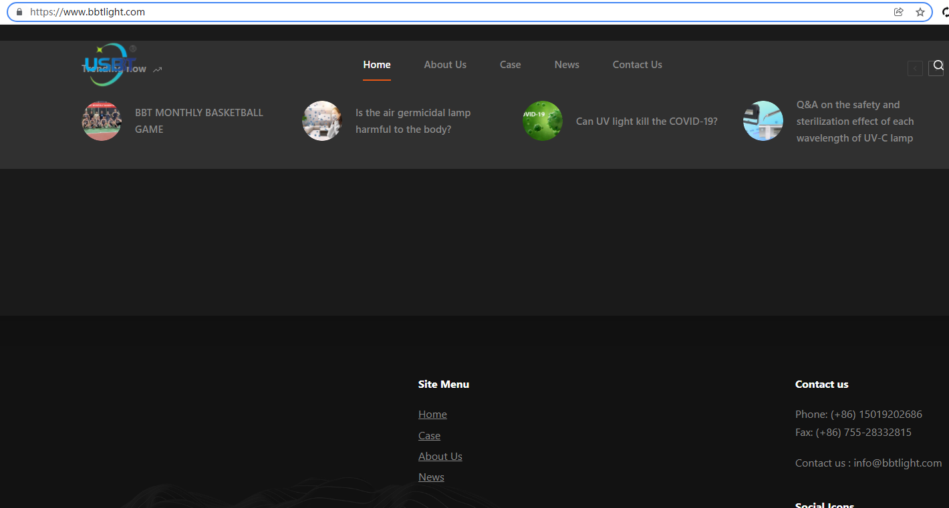Viewport: 949px width, 508px height.
Task: Click the News link in footer Site Menu
Action: 431,477
